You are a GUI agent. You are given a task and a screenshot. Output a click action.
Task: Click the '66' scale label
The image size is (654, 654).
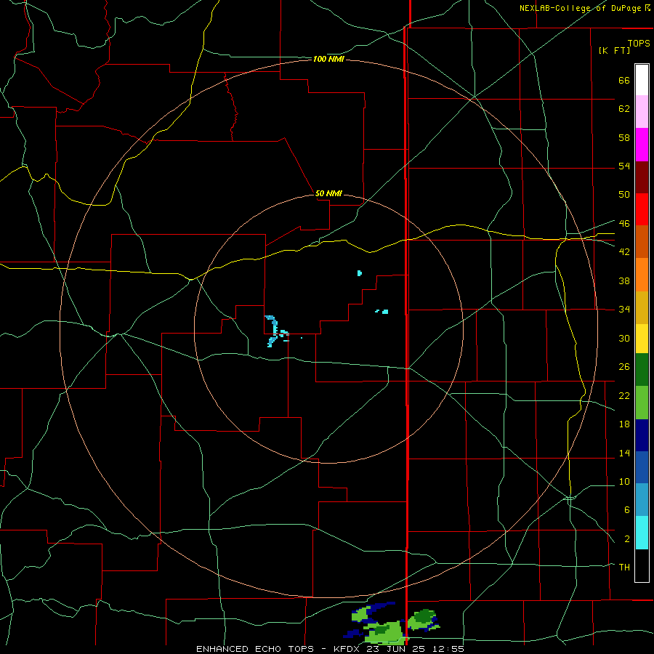[x=624, y=80]
